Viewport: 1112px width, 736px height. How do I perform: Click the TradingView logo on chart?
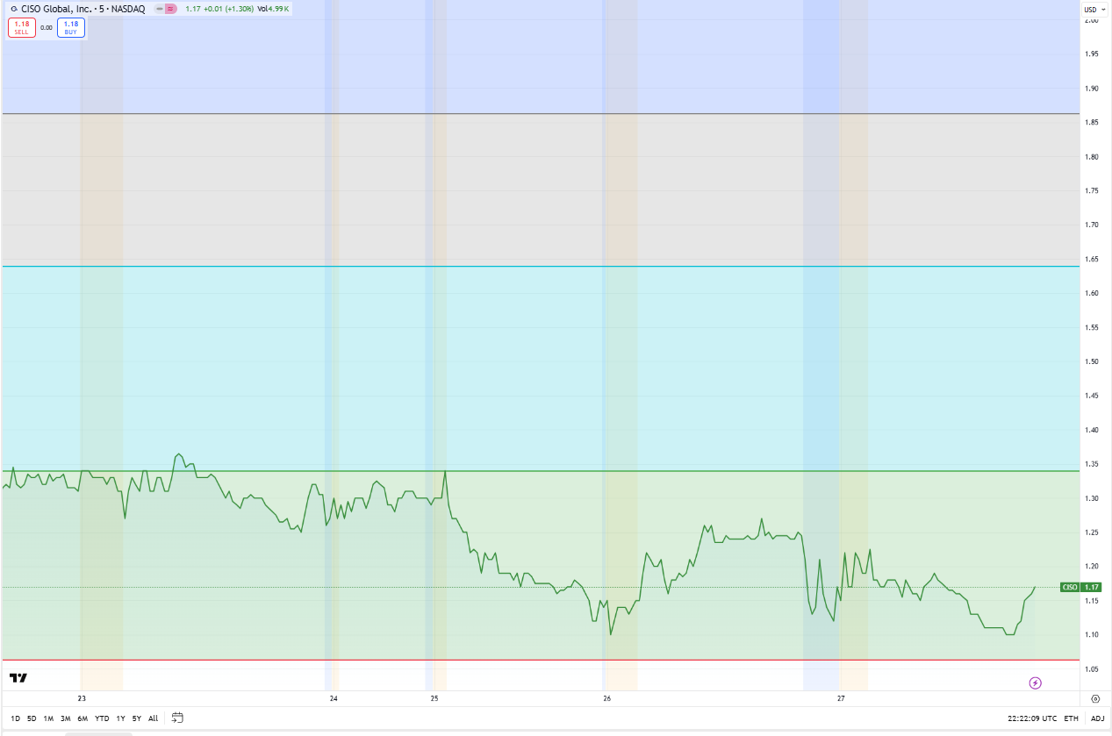[x=18, y=678]
